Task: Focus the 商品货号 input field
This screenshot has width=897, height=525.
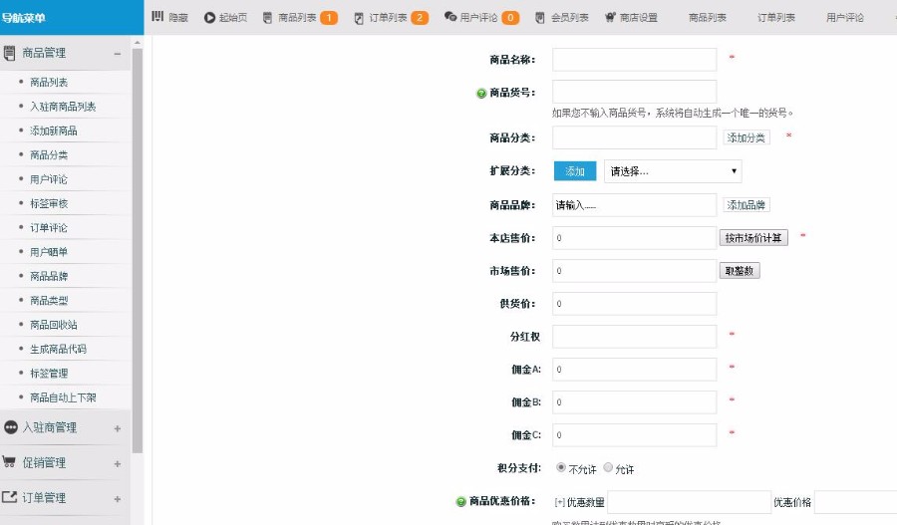Action: coord(634,92)
